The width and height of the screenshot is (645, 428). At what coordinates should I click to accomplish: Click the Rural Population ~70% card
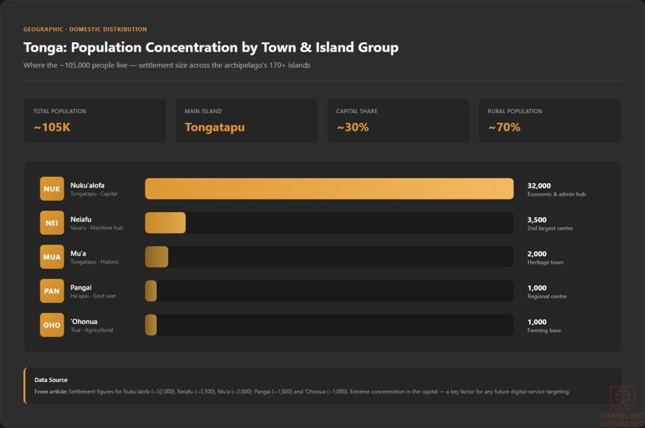[x=549, y=121]
